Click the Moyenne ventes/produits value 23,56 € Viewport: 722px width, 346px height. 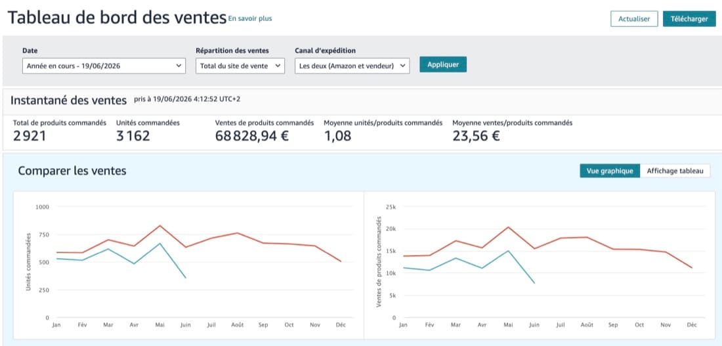[x=476, y=136]
